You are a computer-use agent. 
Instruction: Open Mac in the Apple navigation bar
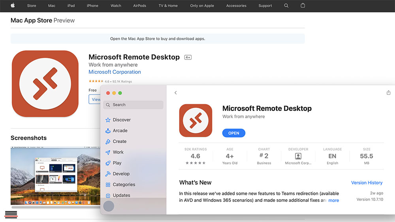pos(52,6)
